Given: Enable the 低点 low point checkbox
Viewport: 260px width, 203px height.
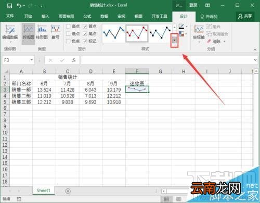Looking at the screenshot, I should pos(68,34).
